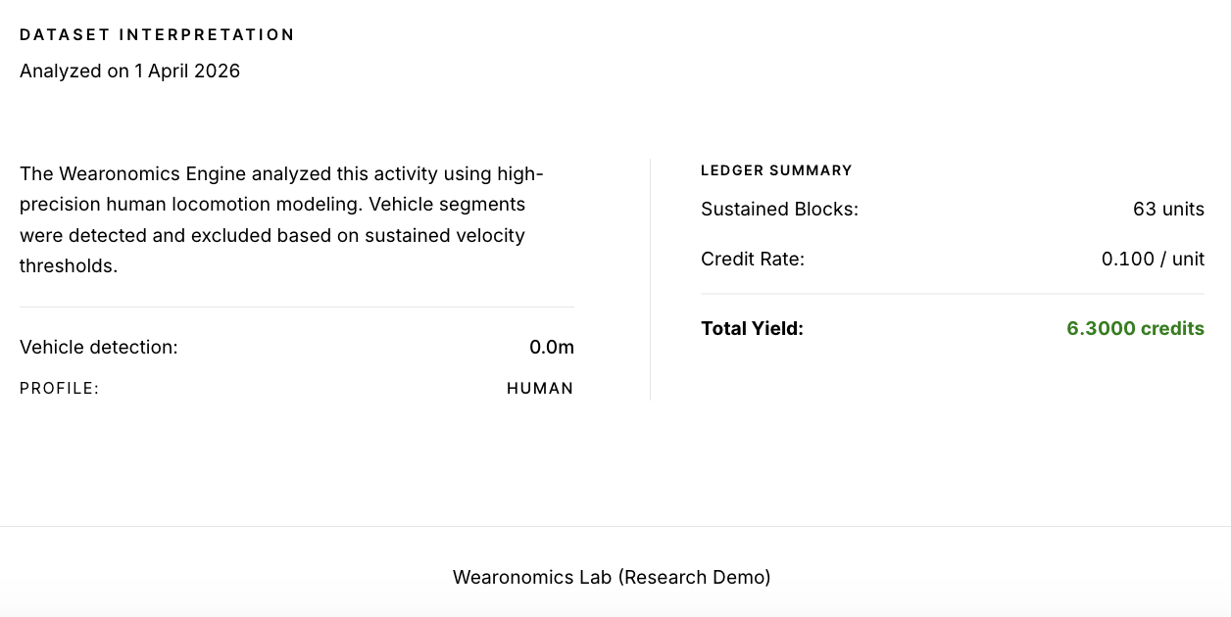Click the vertical divider beside Ledger Summary
The width and height of the screenshot is (1231, 617).
click(650, 279)
